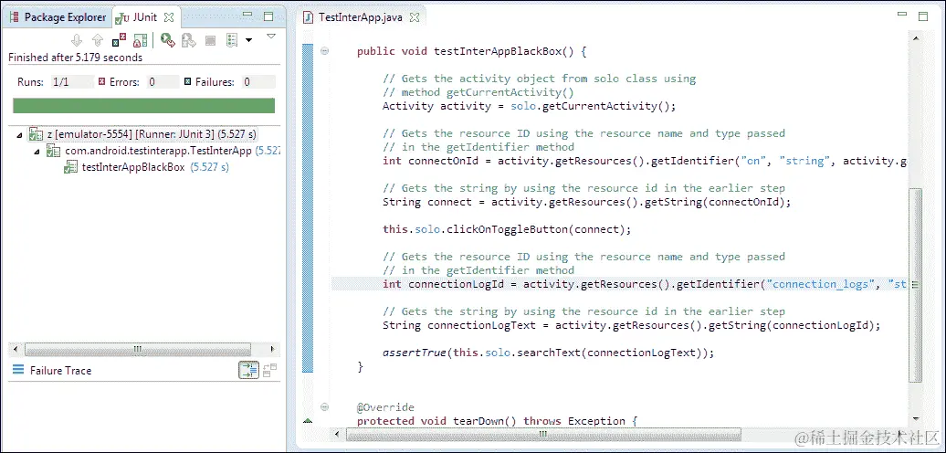Click the Runs 1/1 field
Image resolution: width=946 pixels, height=453 pixels.
[x=72, y=82]
